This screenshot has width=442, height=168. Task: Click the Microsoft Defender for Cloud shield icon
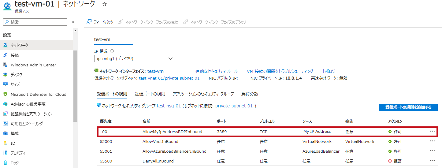pos(5,94)
